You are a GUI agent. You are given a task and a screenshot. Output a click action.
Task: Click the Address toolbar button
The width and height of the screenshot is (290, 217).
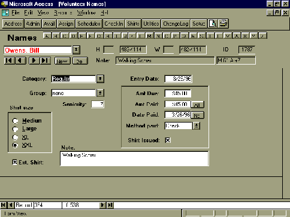tap(13, 24)
